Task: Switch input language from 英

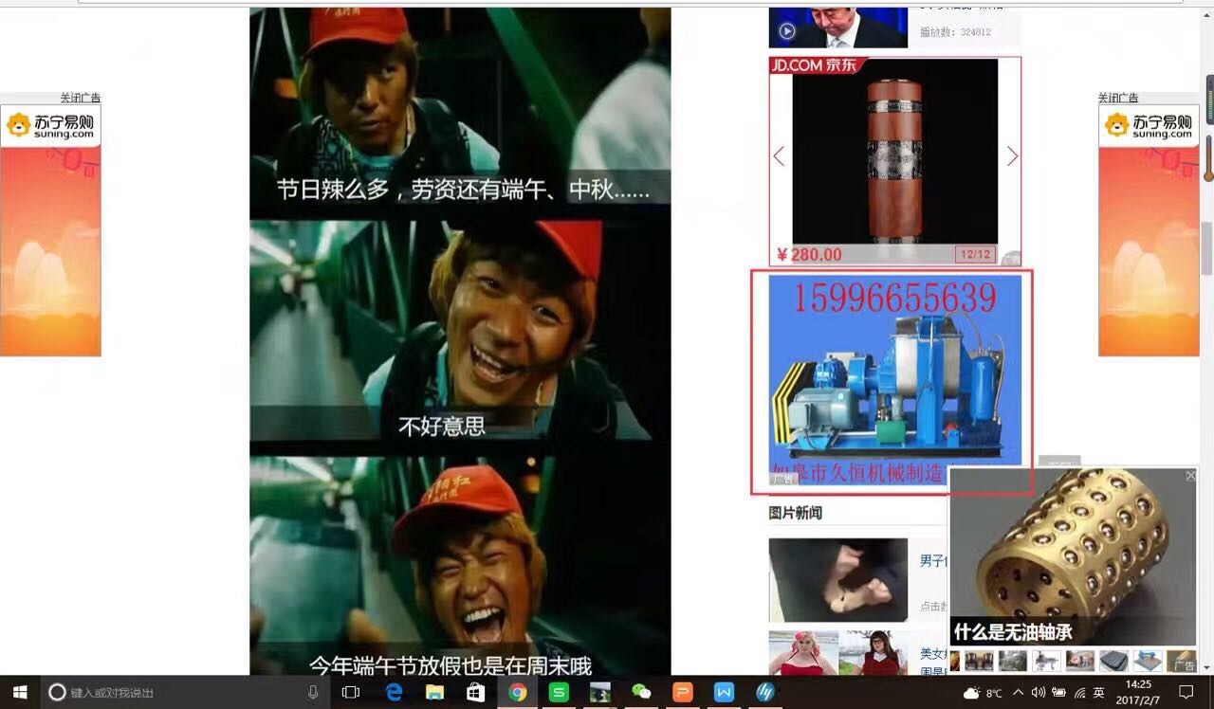Action: pyautogui.click(x=1100, y=692)
